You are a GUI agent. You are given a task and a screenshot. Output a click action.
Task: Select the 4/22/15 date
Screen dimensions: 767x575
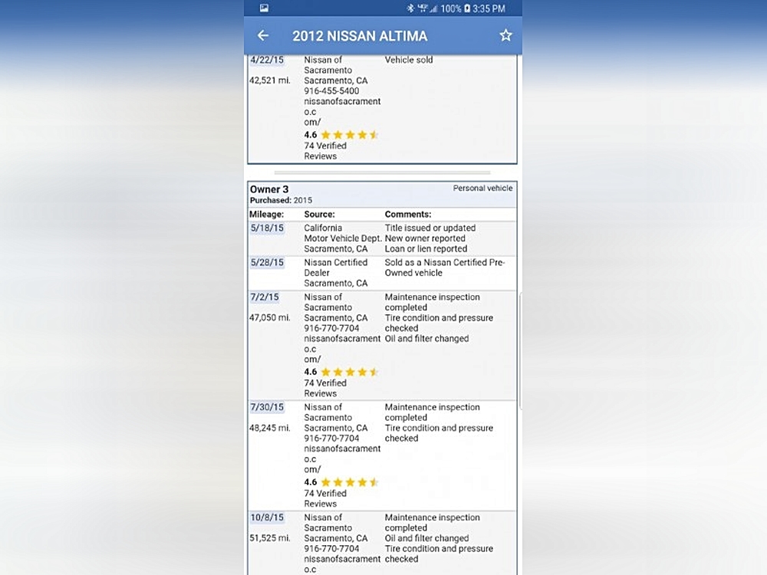(267, 60)
